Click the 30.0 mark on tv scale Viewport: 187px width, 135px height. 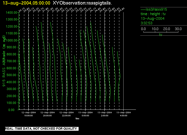click(x=178, y=29)
